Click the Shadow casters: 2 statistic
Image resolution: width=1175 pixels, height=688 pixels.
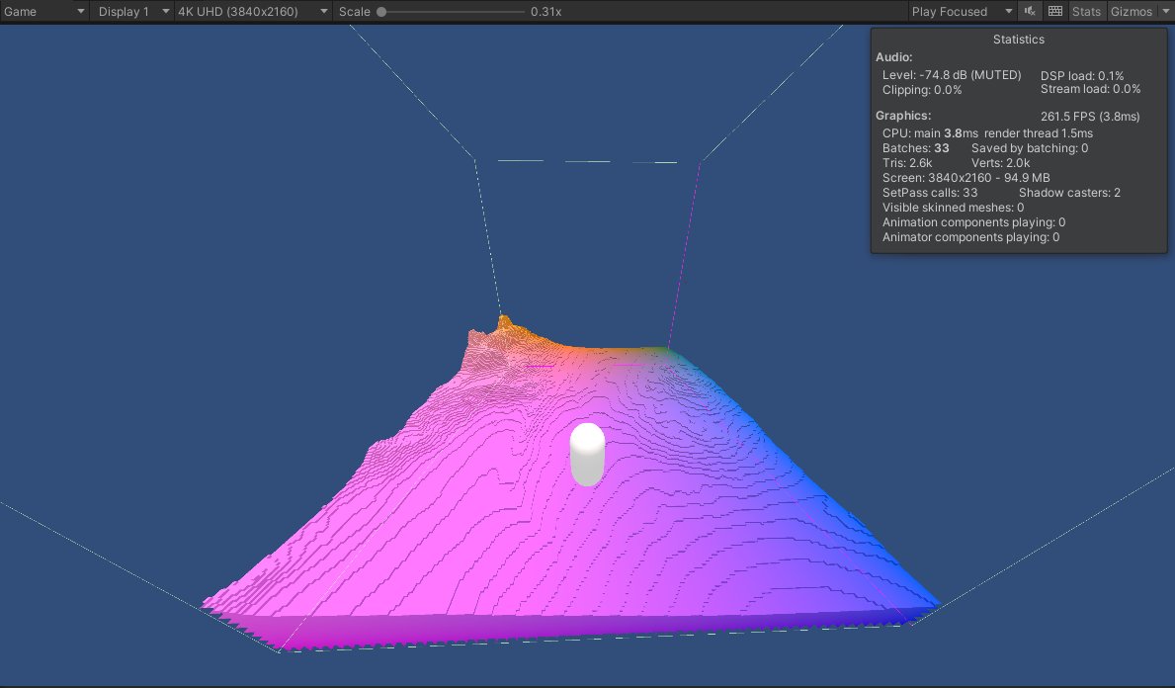(1069, 193)
